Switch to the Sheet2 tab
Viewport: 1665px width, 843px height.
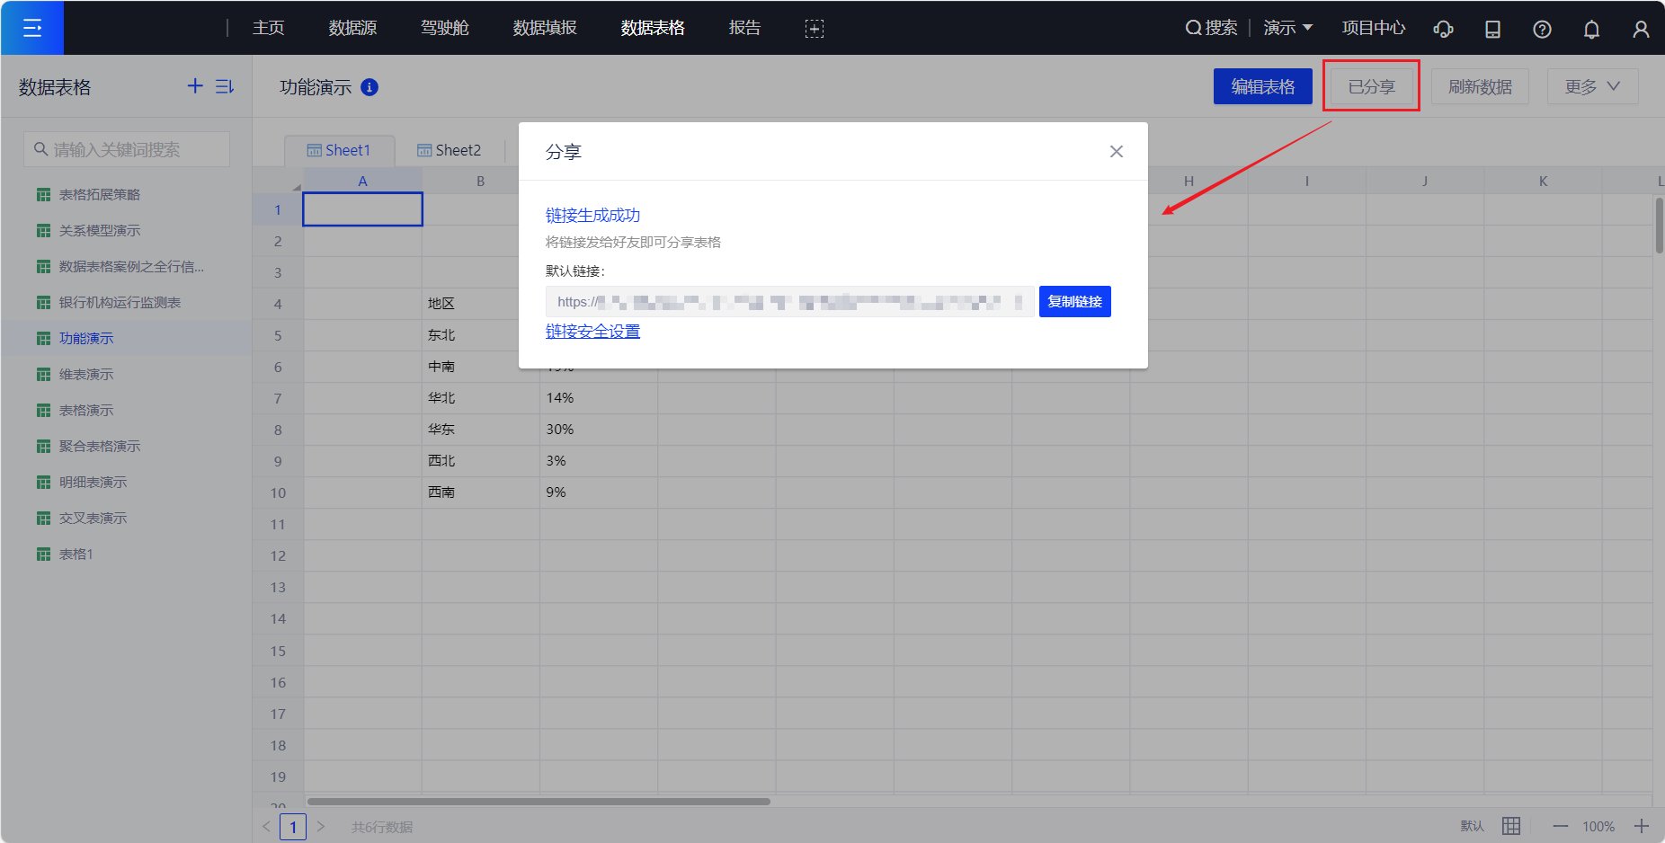tap(450, 150)
